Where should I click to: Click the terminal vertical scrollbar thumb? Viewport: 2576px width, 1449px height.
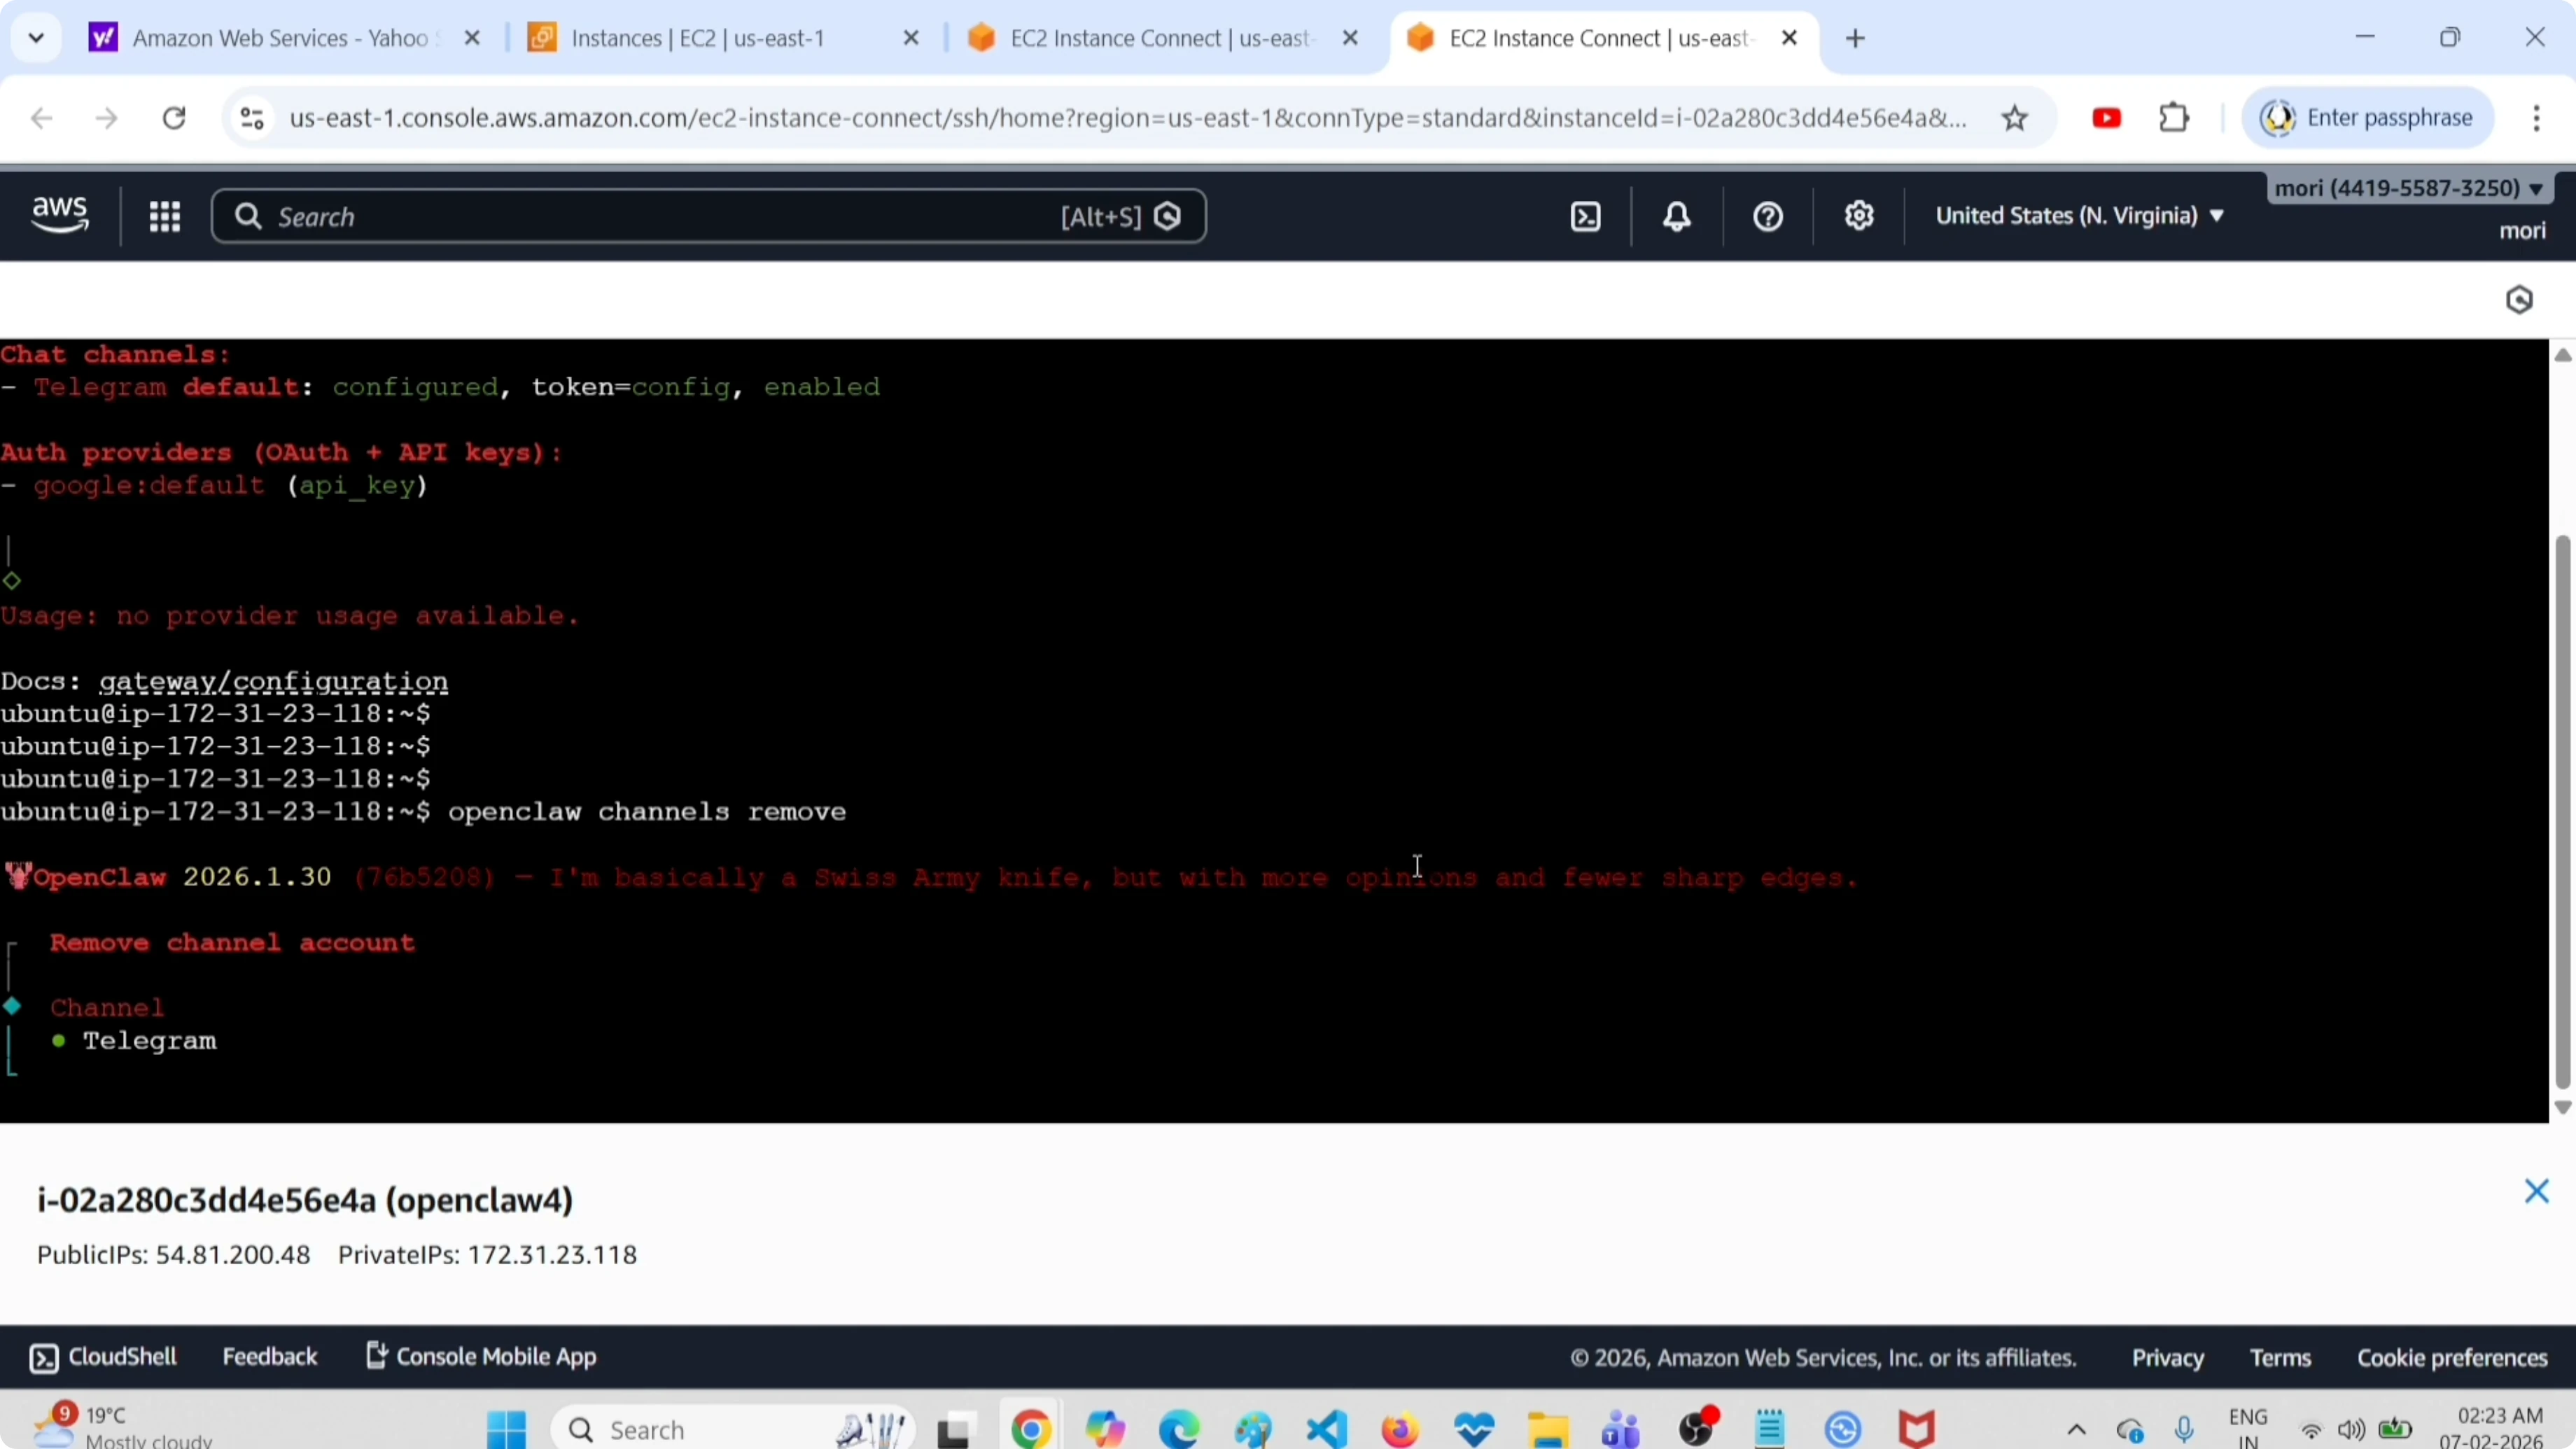[2562, 810]
